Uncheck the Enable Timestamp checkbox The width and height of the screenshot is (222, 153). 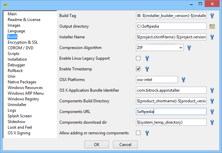coord(138,69)
